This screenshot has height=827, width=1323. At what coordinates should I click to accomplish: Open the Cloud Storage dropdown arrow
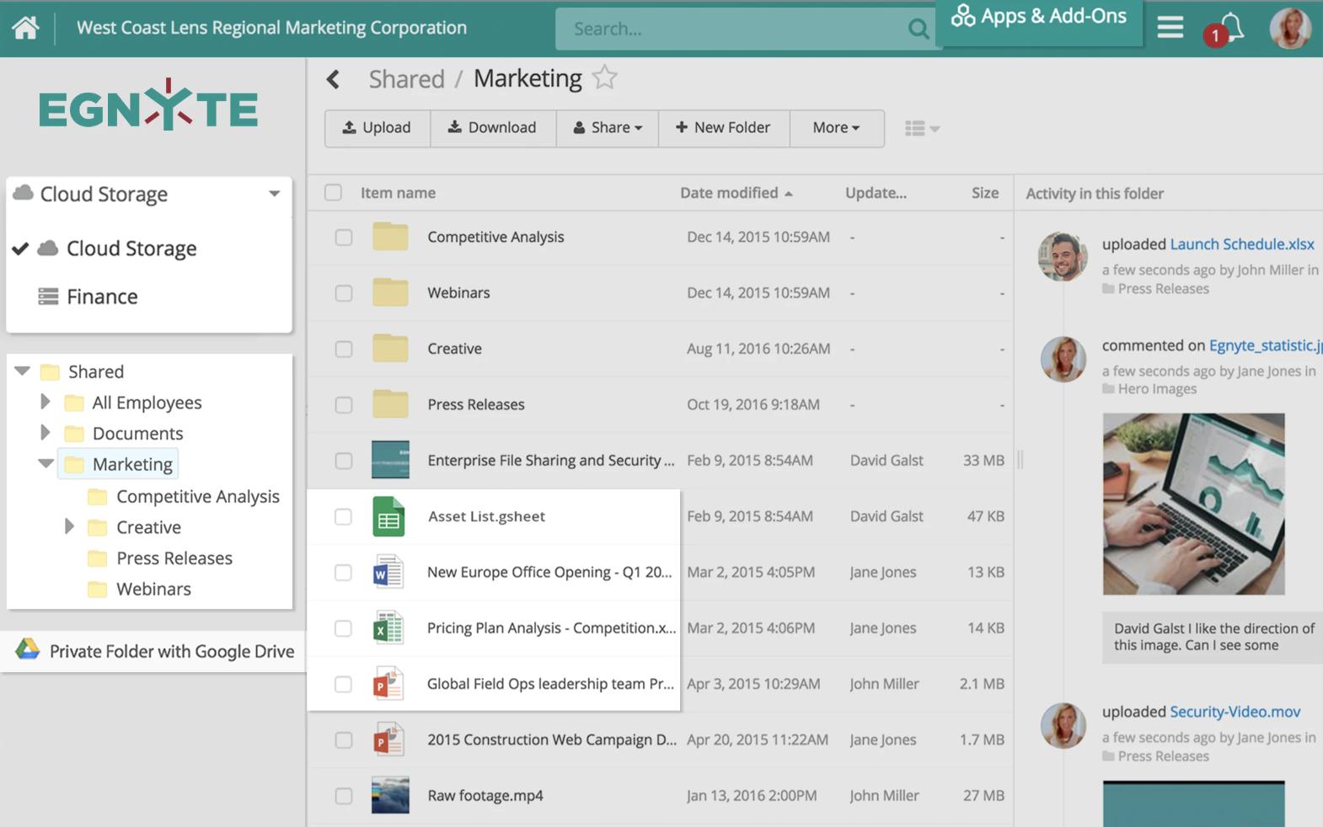point(274,194)
